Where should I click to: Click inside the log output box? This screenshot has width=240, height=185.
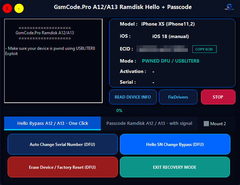(53, 61)
